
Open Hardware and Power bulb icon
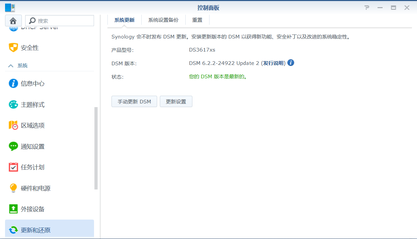pyautogui.click(x=13, y=188)
